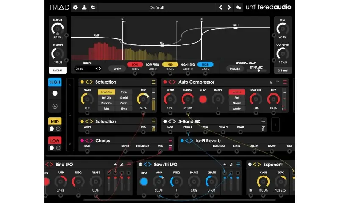The height and width of the screenshot is (203, 339).
Task: Open Sine LFO hamburger menu
Action: pos(129,165)
